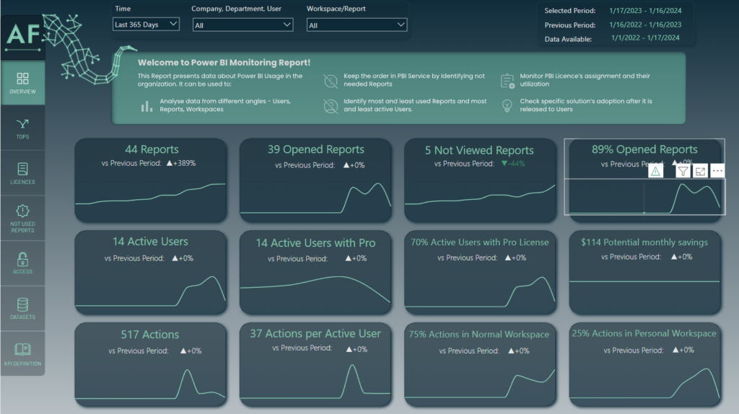Open the Company, Department, User dropdown
739x414 pixels.
(242, 25)
